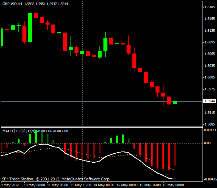Select the low value 1.5937 in the chart header
The image size is (217, 188).
point(52,4)
